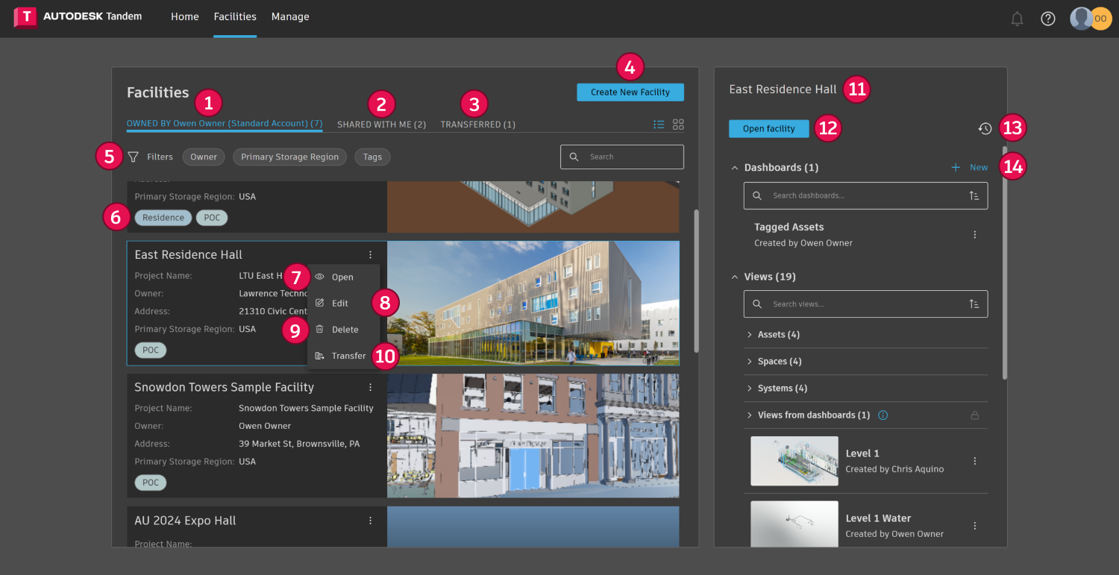This screenshot has height=575, width=1119.
Task: Open the Primary Storage Region filter
Action: click(290, 157)
